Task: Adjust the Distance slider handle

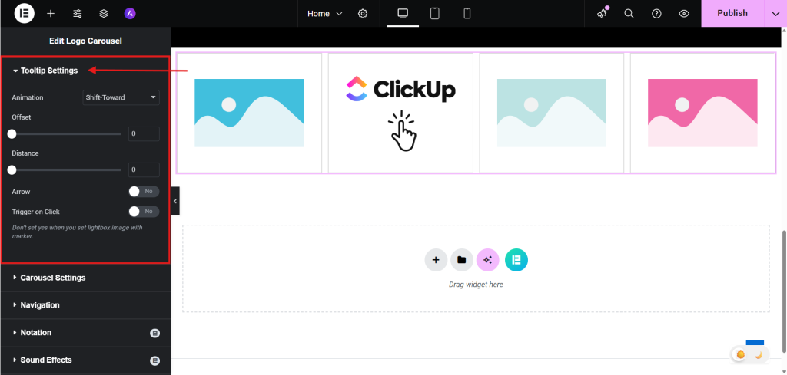Action: [12, 169]
